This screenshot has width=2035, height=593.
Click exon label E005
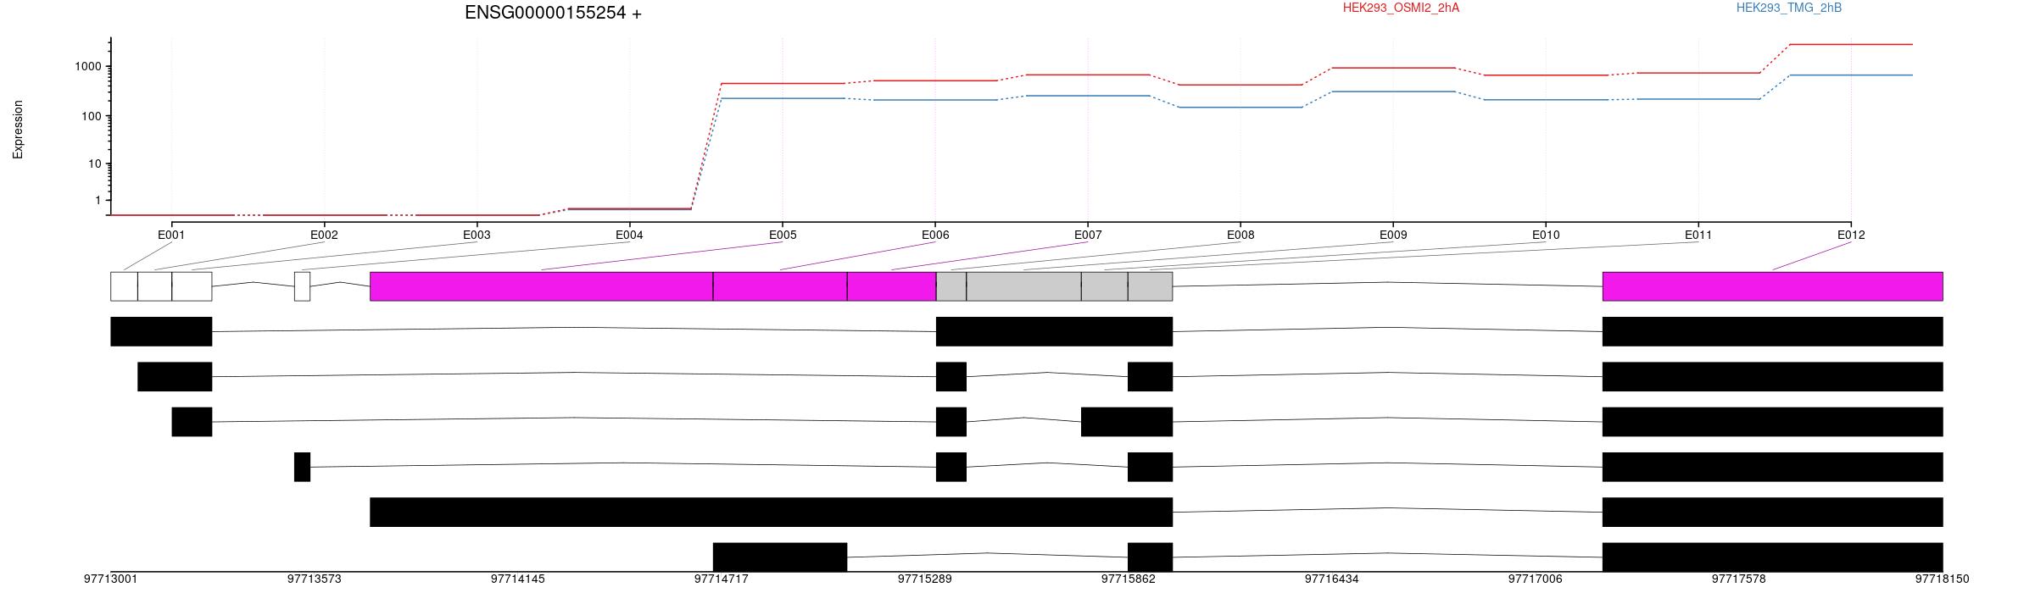point(783,235)
